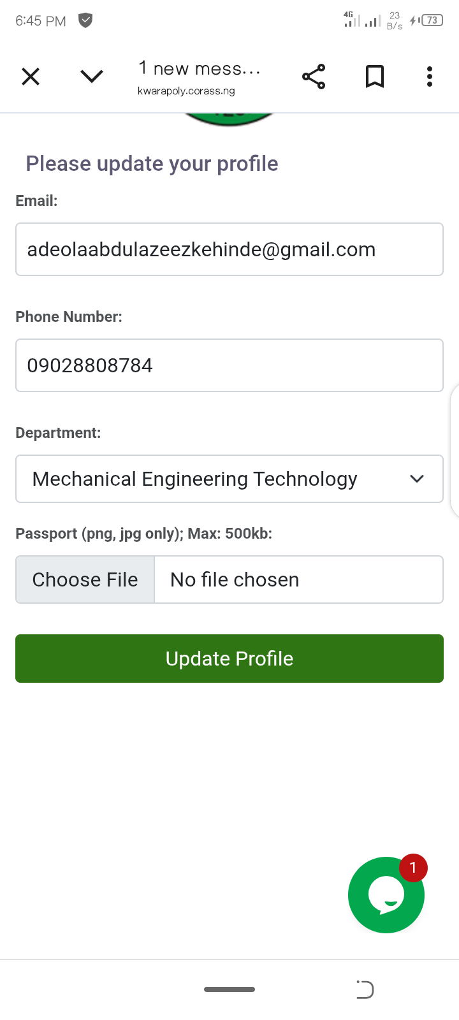The image size is (459, 1020).
Task: Tap the home gesture pill at the bottom
Action: click(229, 989)
